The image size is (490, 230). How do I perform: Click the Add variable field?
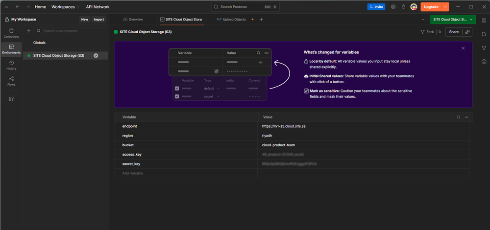pyautogui.click(x=186, y=173)
